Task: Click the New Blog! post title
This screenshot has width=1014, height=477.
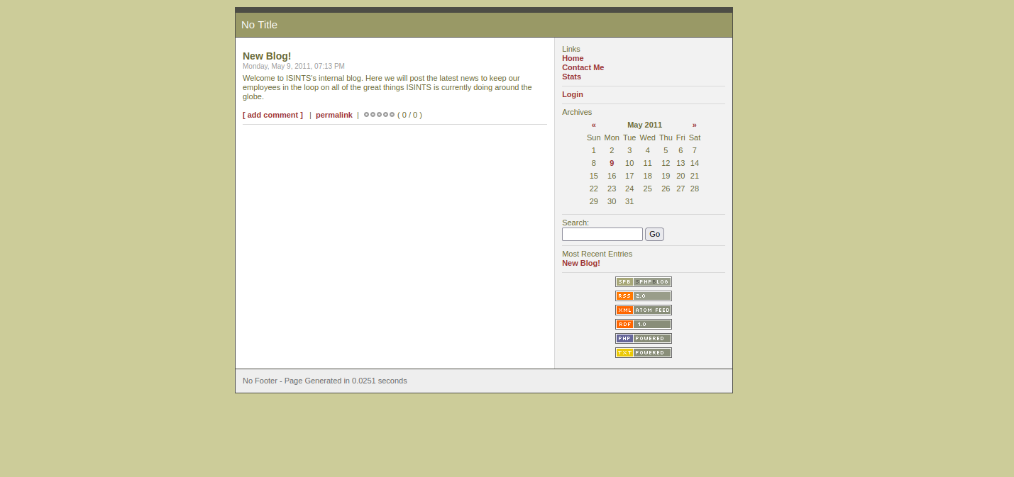Action: click(x=267, y=56)
